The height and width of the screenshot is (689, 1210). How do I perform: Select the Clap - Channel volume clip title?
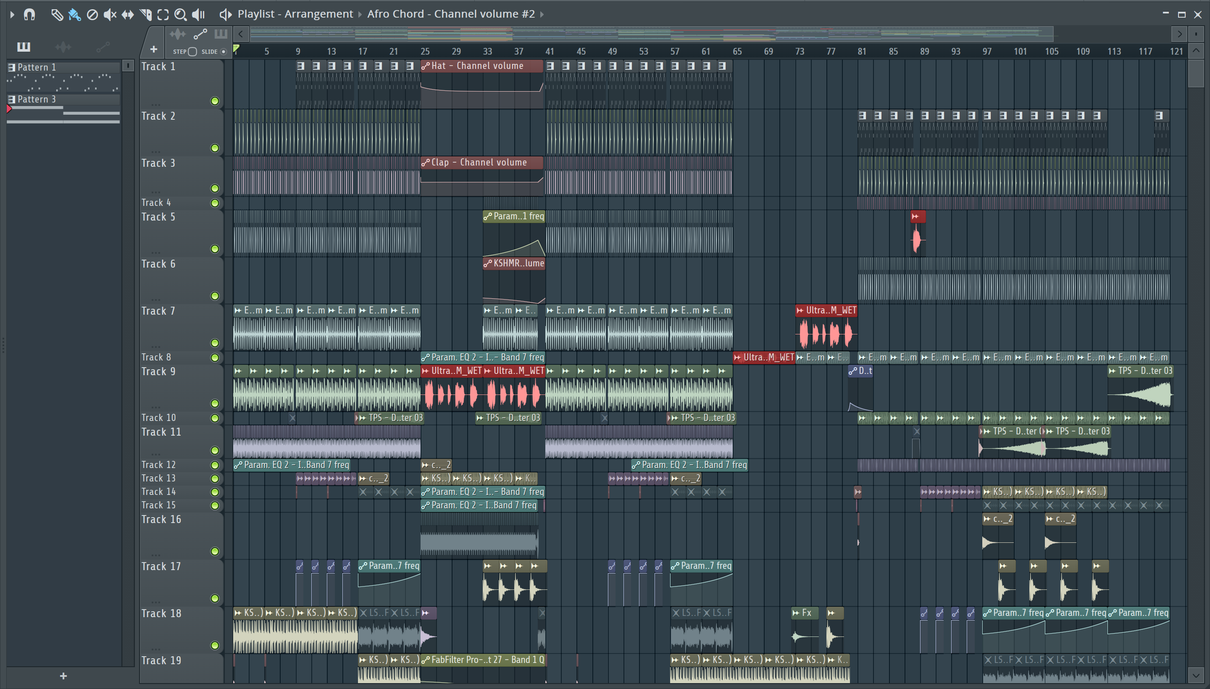click(x=479, y=162)
